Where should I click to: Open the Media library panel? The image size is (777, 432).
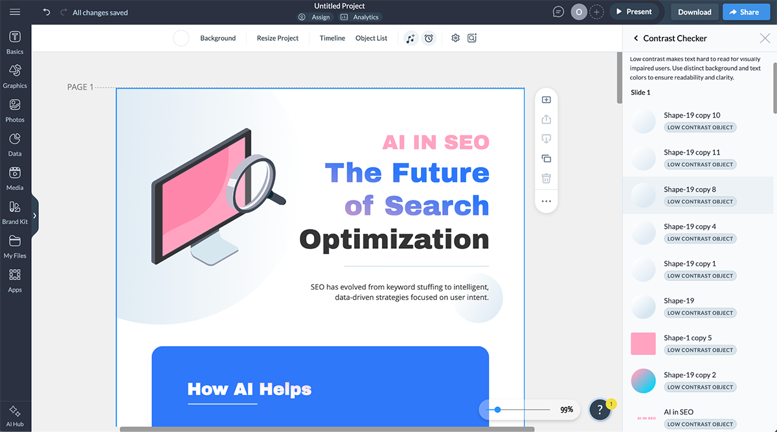tap(15, 178)
